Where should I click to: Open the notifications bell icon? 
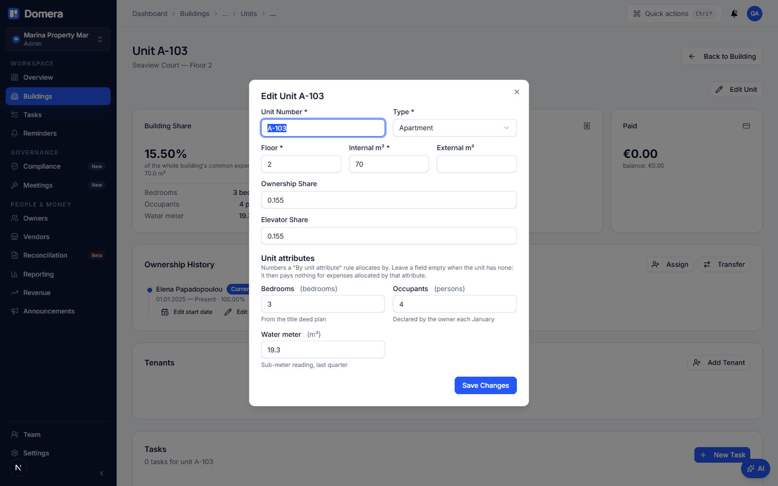pyautogui.click(x=734, y=14)
